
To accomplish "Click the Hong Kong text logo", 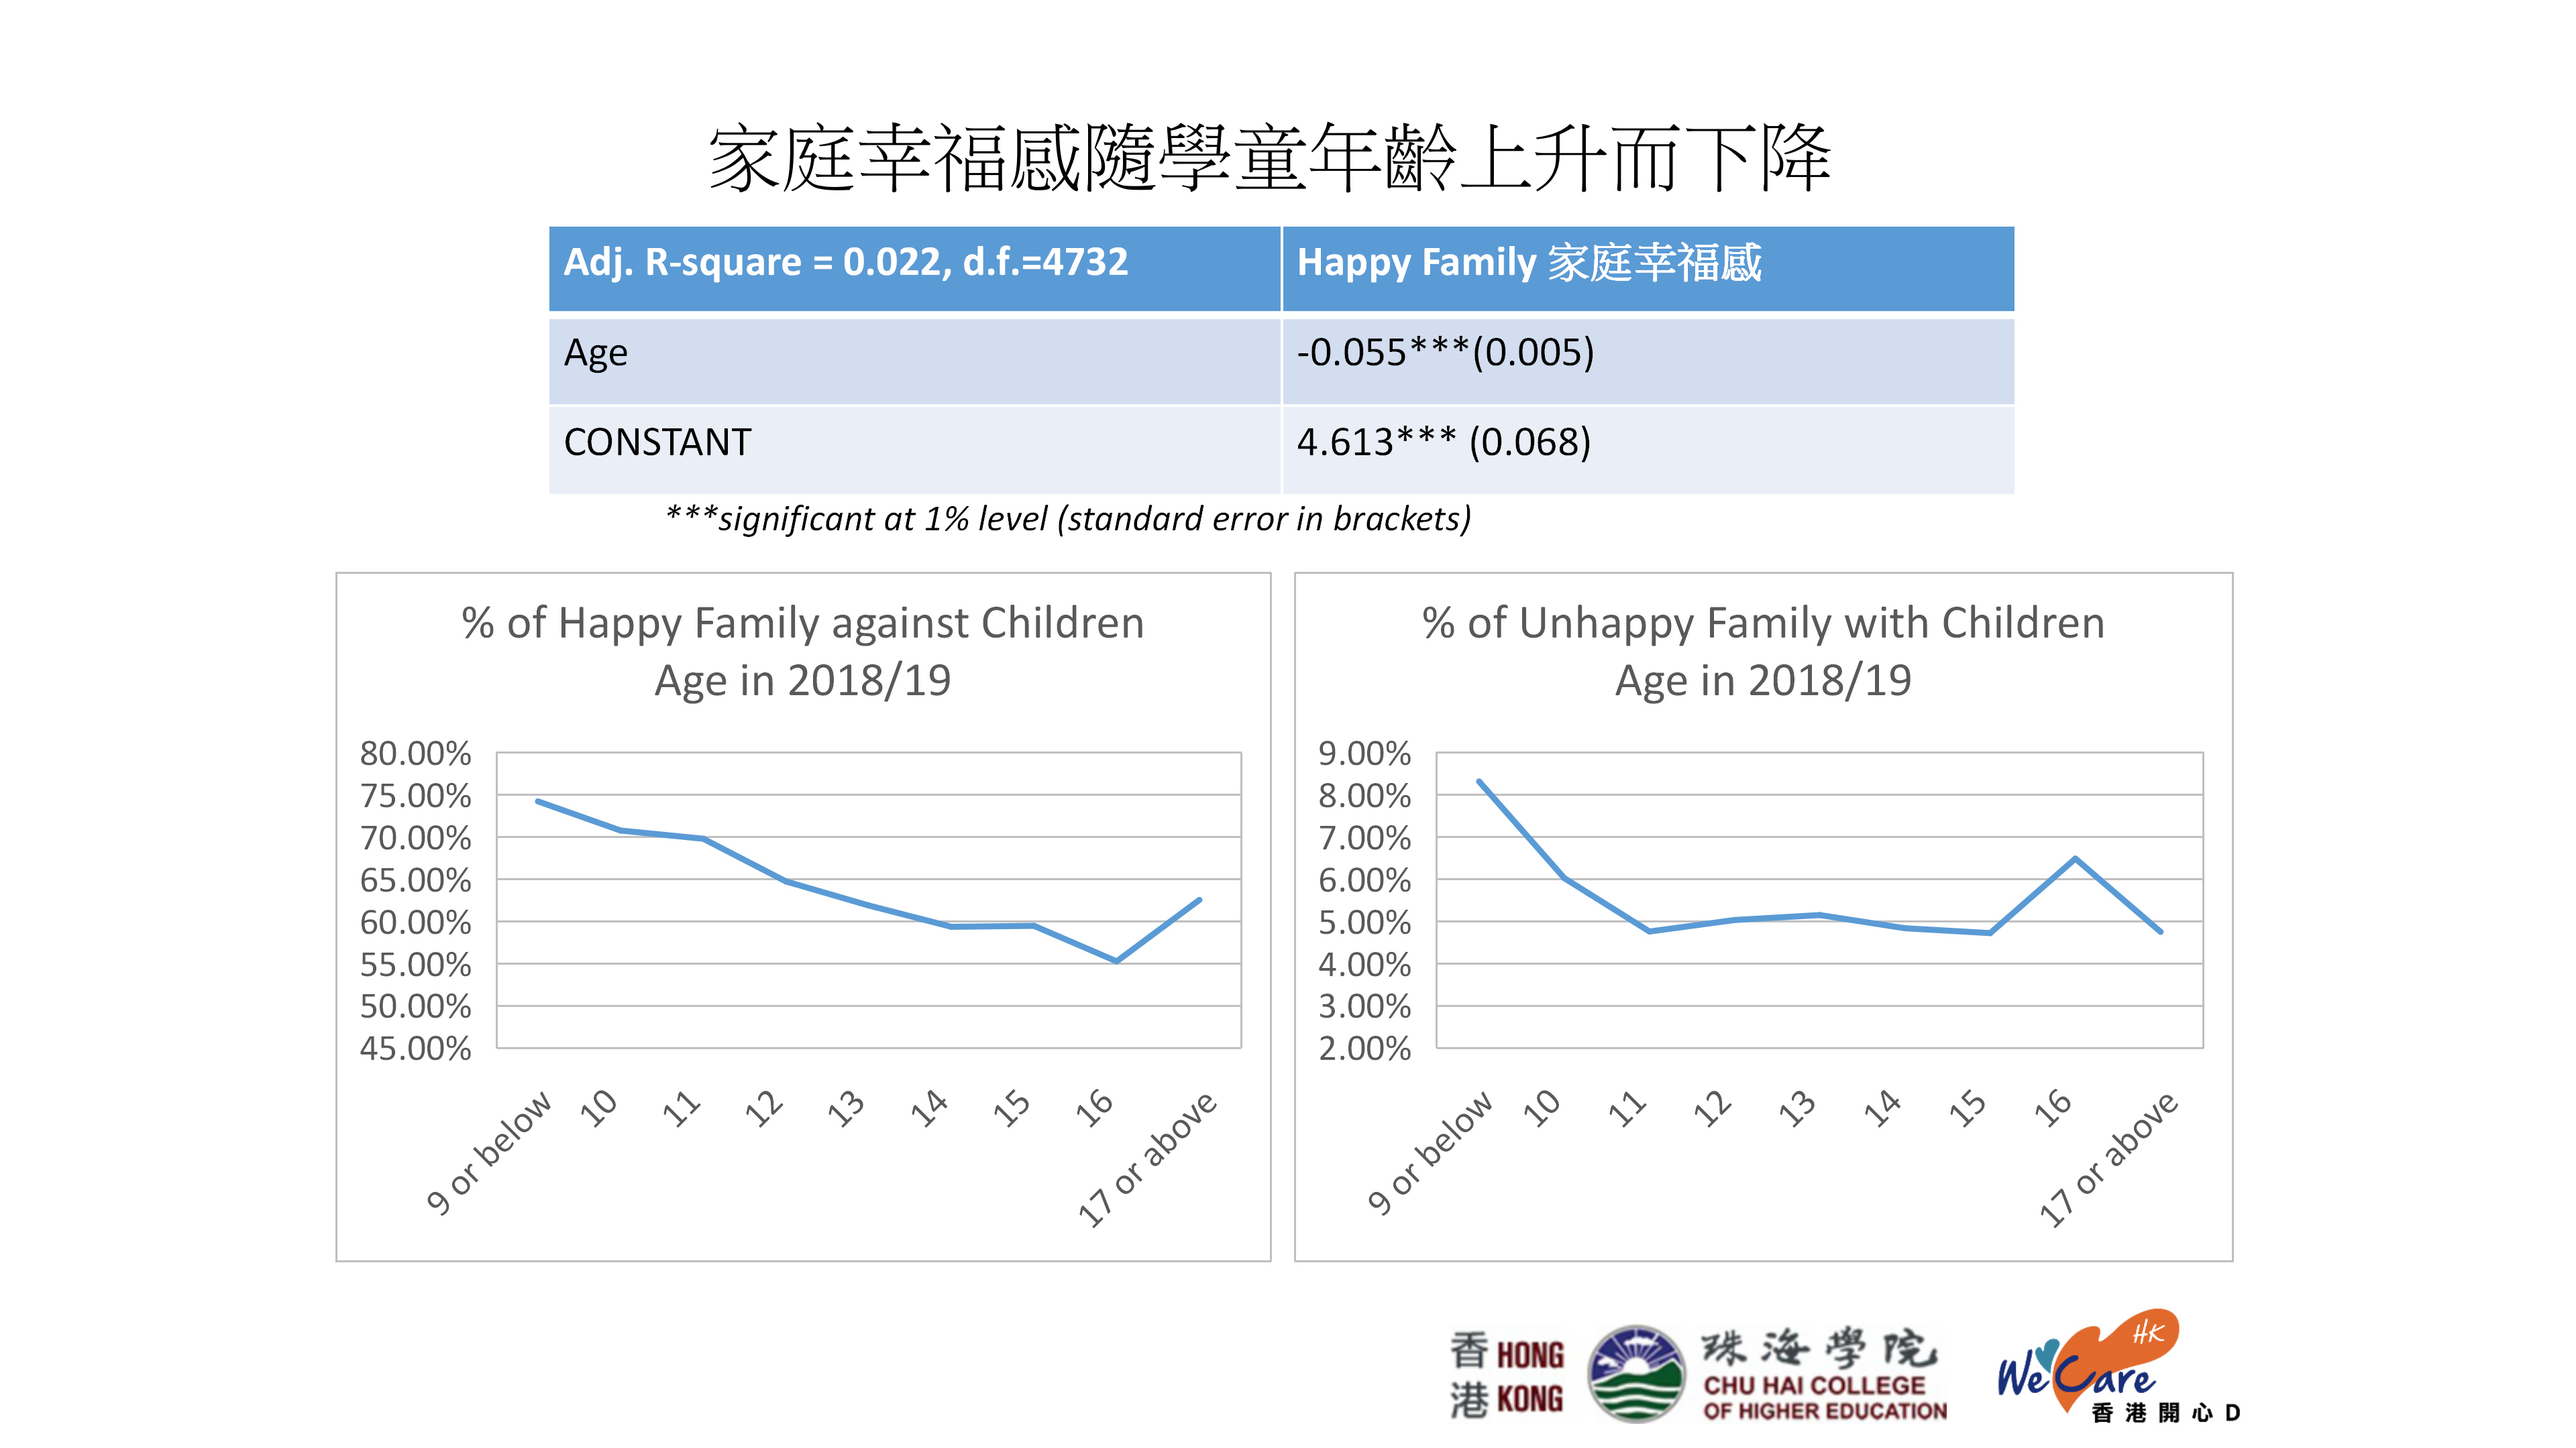I will pyautogui.click(x=1507, y=1376).
